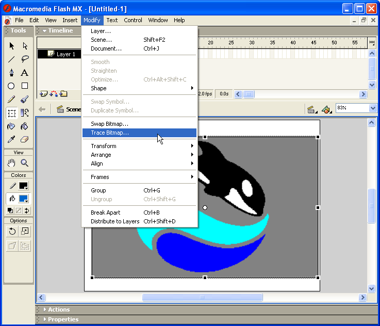The image size is (380, 326).
Task: Collapse the Timeline panel
Action: tap(44, 31)
